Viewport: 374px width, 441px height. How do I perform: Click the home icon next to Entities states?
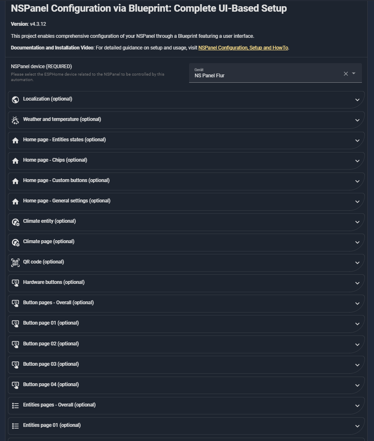[15, 140]
